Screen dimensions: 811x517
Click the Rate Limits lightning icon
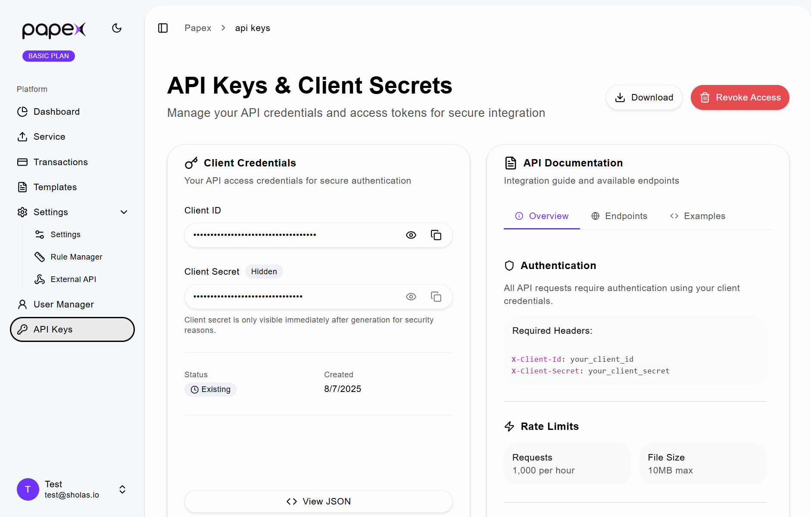509,426
